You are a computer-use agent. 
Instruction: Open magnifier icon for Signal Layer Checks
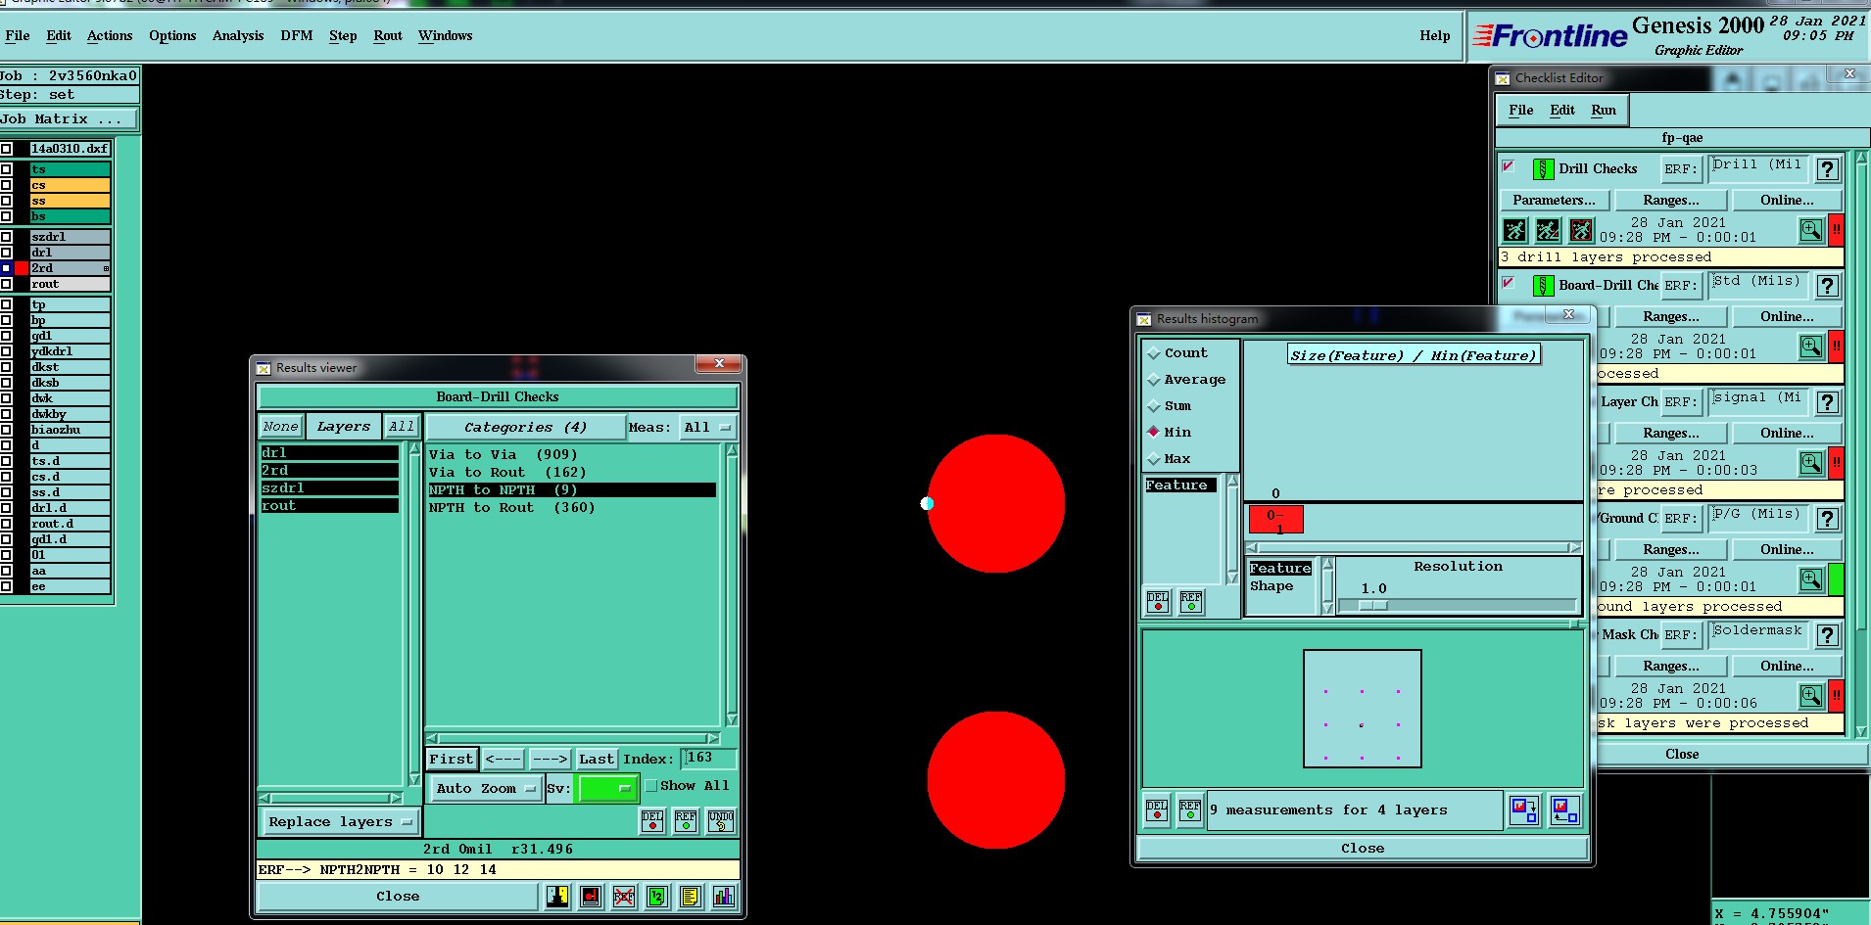(x=1811, y=463)
